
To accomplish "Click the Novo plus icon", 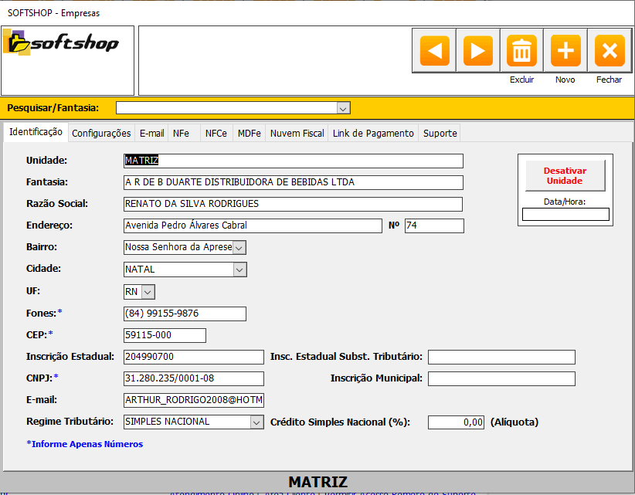I will click(565, 51).
